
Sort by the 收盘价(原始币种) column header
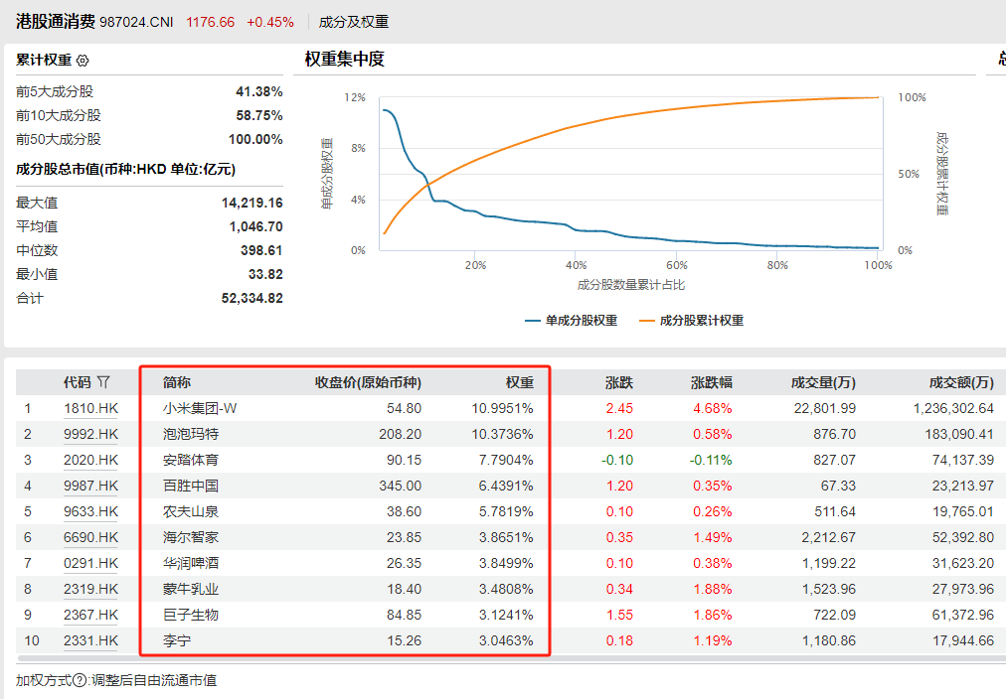(x=368, y=382)
